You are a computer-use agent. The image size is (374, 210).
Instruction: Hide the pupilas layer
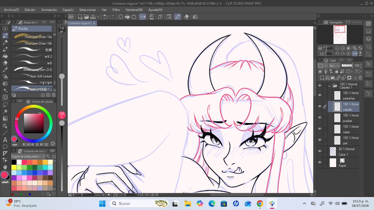319,118
